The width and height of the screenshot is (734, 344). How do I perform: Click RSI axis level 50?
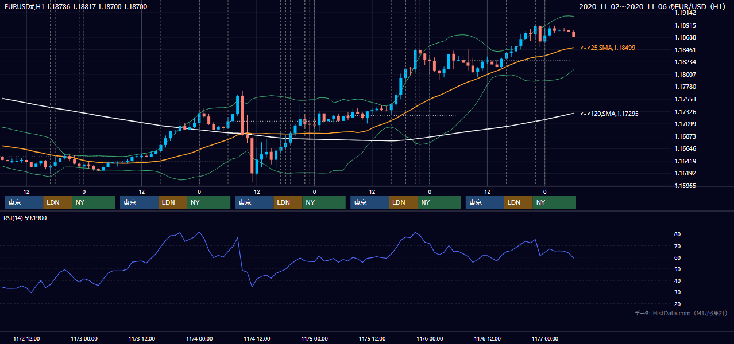tap(678, 269)
